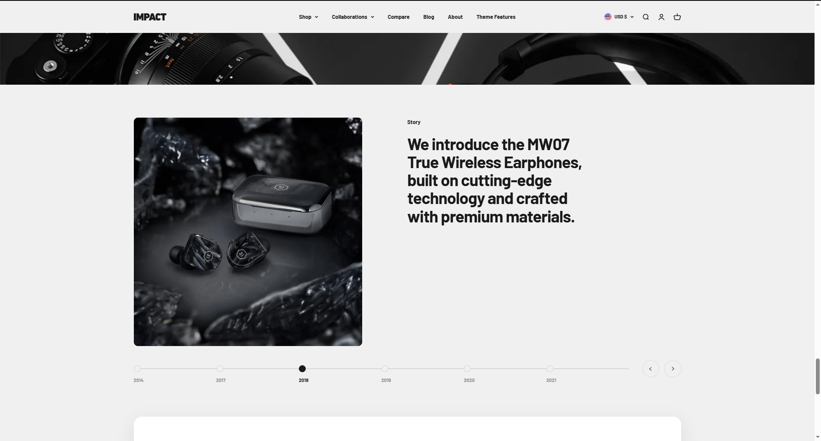Open the shopping cart icon
Viewport: 821px width, 441px height.
click(x=677, y=17)
